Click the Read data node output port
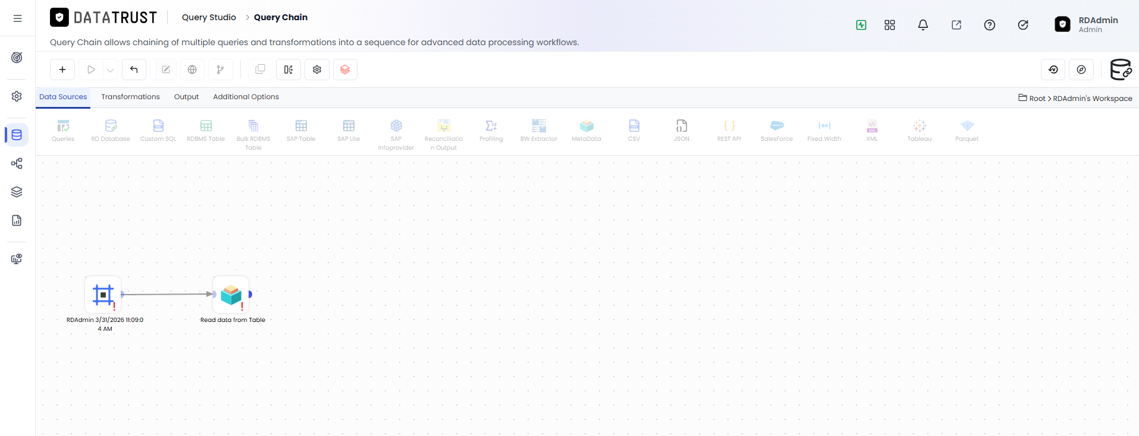This screenshot has height=436, width=1139. [250, 294]
